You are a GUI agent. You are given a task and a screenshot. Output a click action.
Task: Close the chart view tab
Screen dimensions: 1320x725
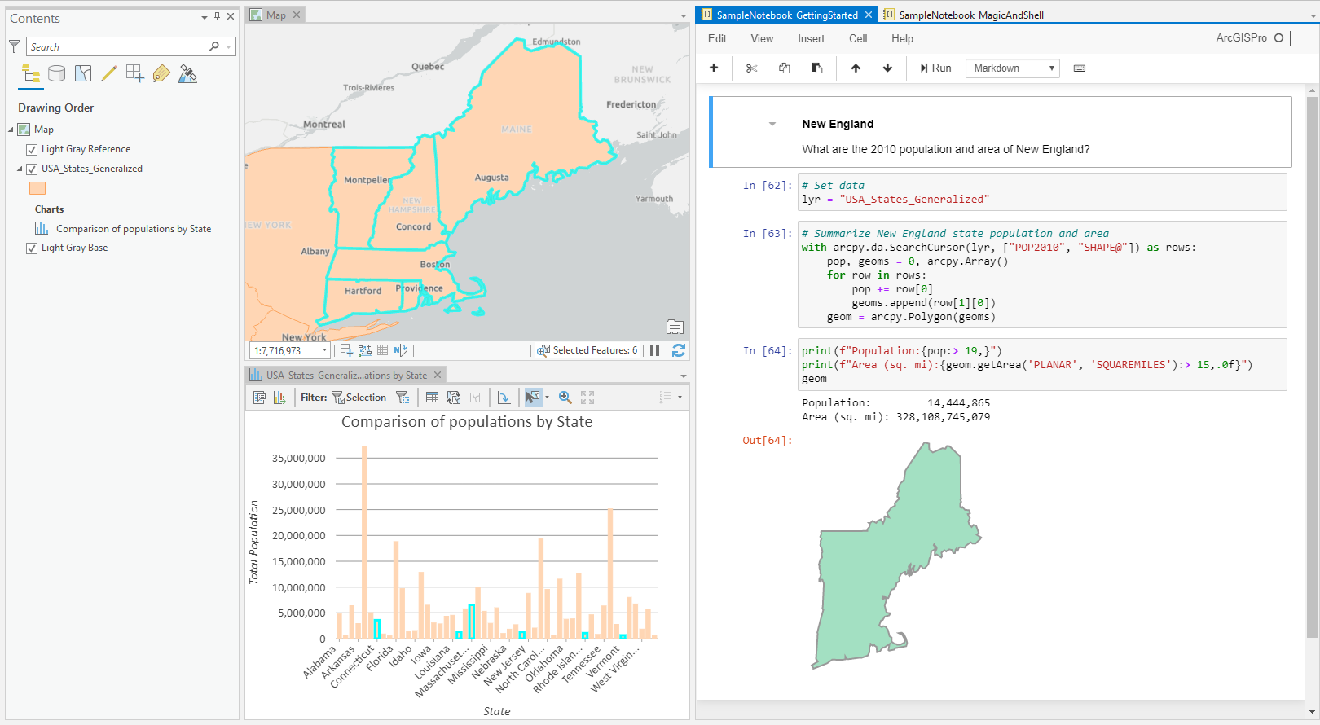coord(438,375)
